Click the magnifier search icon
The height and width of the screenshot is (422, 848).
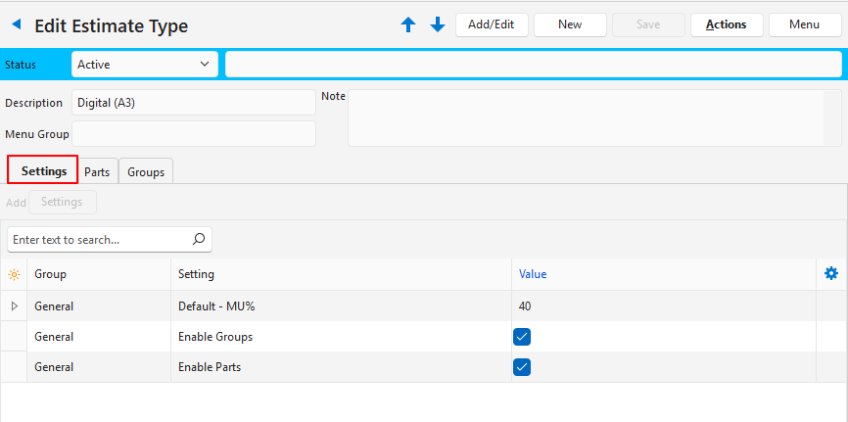pyautogui.click(x=198, y=239)
